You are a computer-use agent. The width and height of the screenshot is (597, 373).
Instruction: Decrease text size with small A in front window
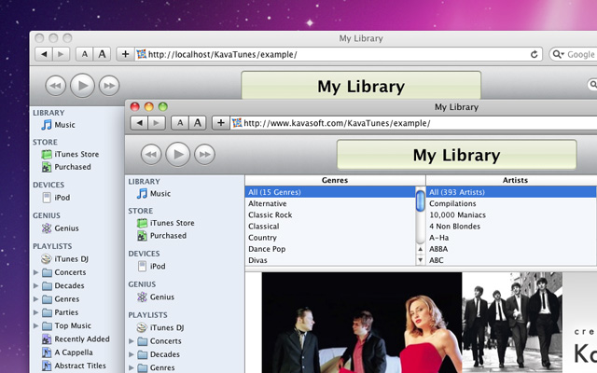coord(180,123)
